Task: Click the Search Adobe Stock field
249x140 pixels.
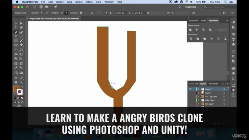Action: 219,7
